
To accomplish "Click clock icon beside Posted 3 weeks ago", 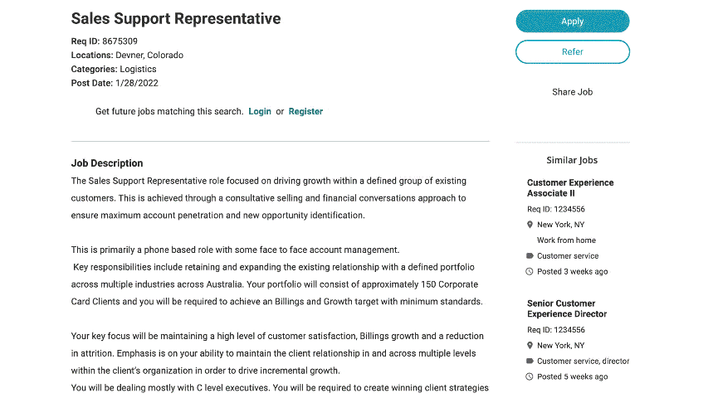I will (x=530, y=272).
